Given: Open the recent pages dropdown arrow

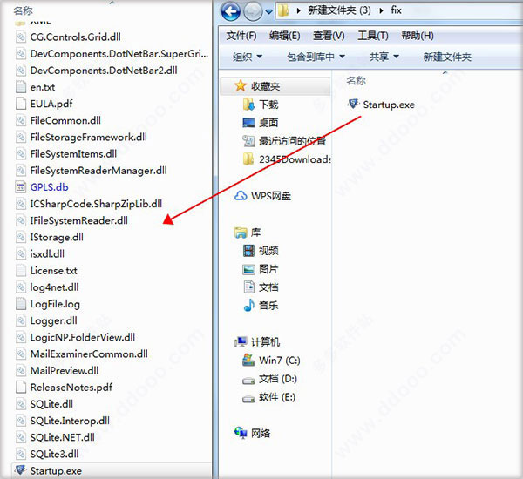Looking at the screenshot, I should pos(268,12).
